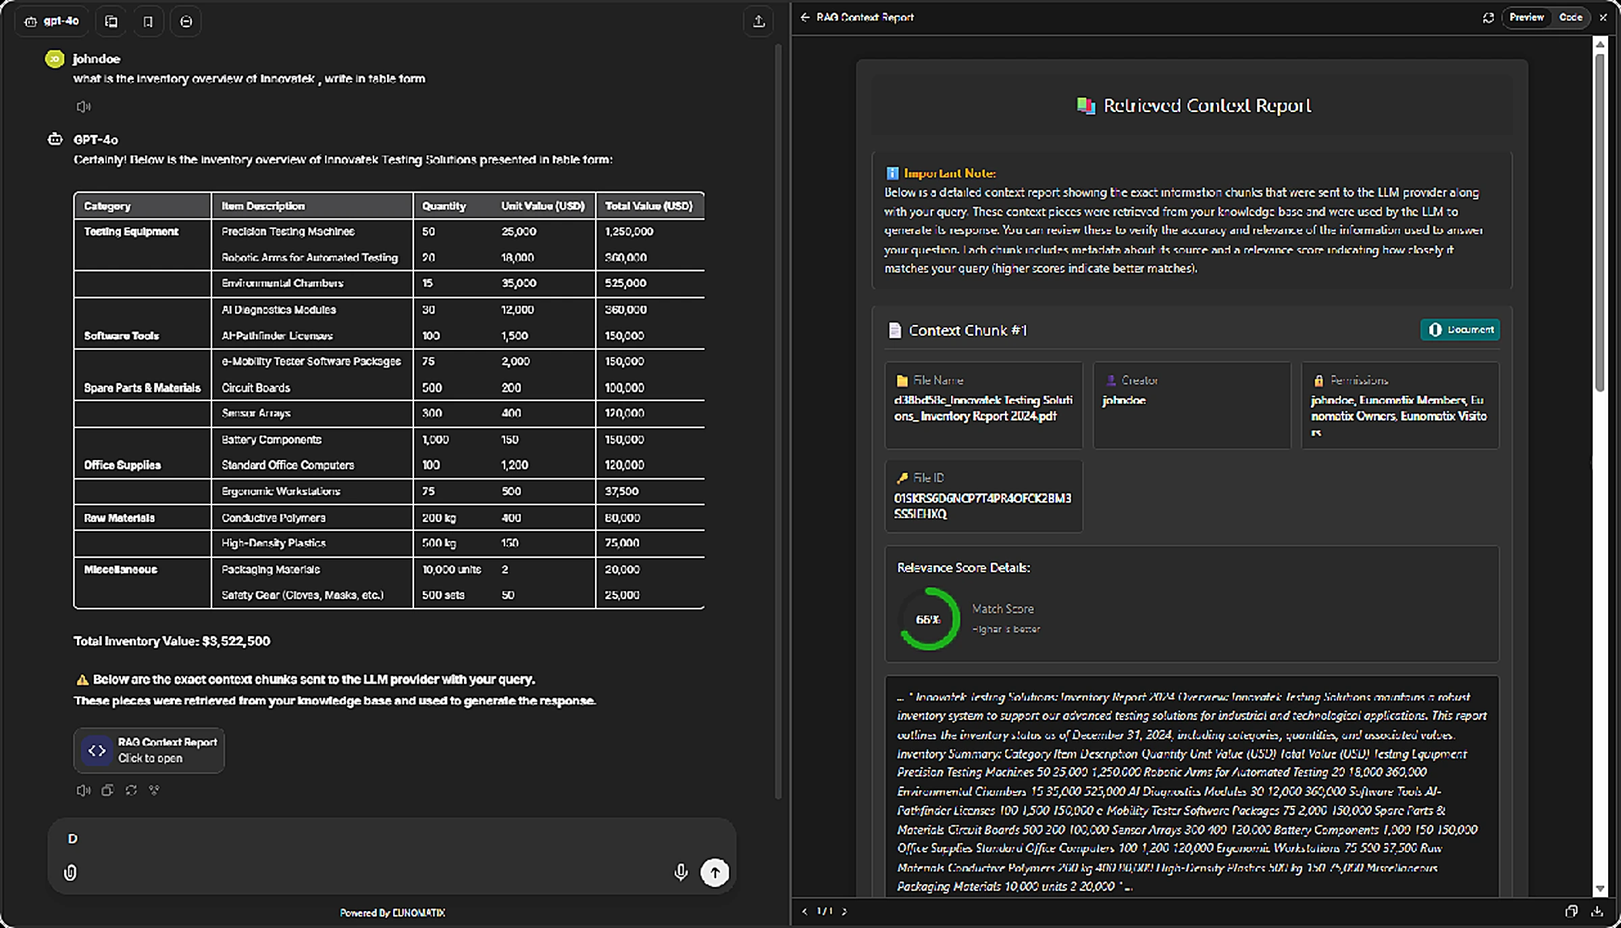Click the johndoe avatar in chat
Image resolution: width=1621 pixels, height=928 pixels.
pyautogui.click(x=55, y=59)
